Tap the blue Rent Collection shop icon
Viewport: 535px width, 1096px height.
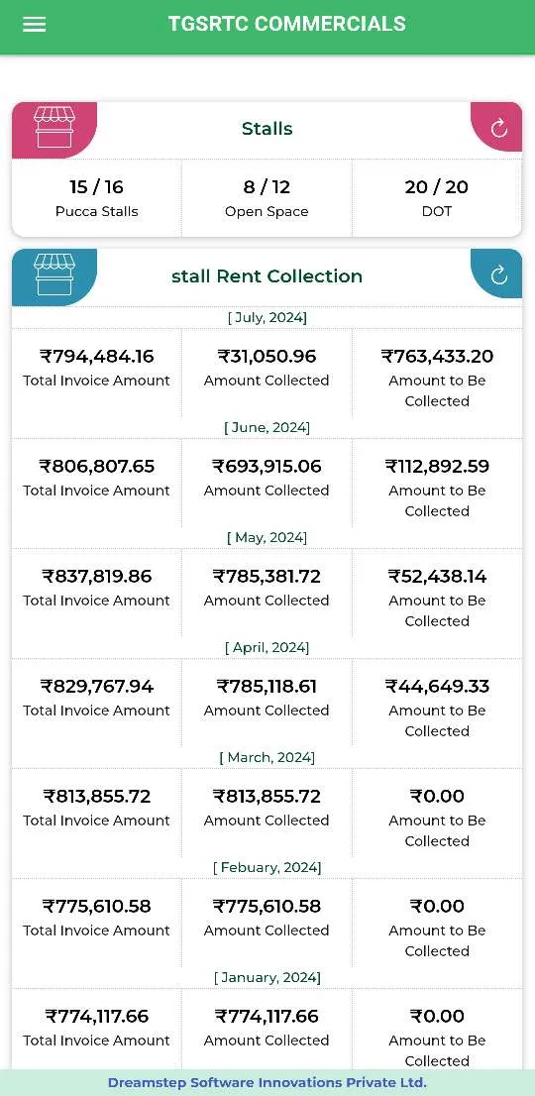(54, 276)
